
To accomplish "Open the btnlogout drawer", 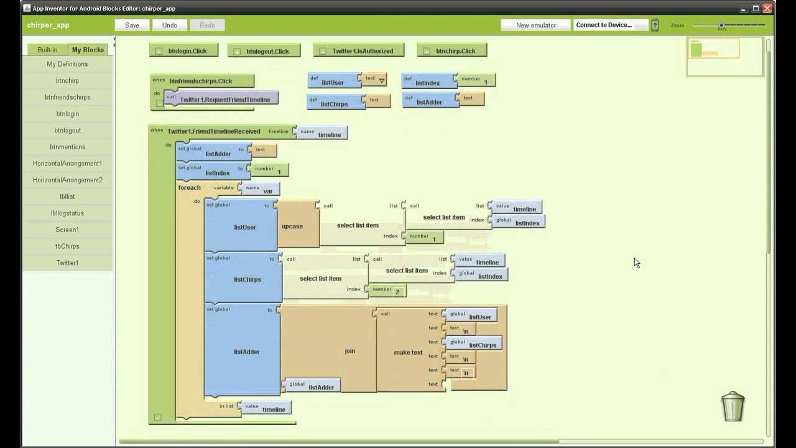I will [x=67, y=131].
